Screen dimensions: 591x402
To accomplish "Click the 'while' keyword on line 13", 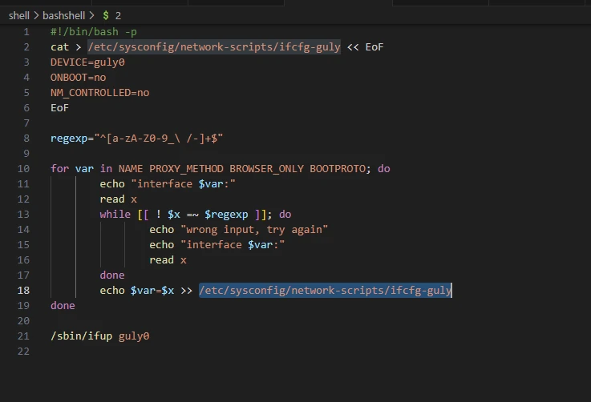I will pyautogui.click(x=115, y=214).
